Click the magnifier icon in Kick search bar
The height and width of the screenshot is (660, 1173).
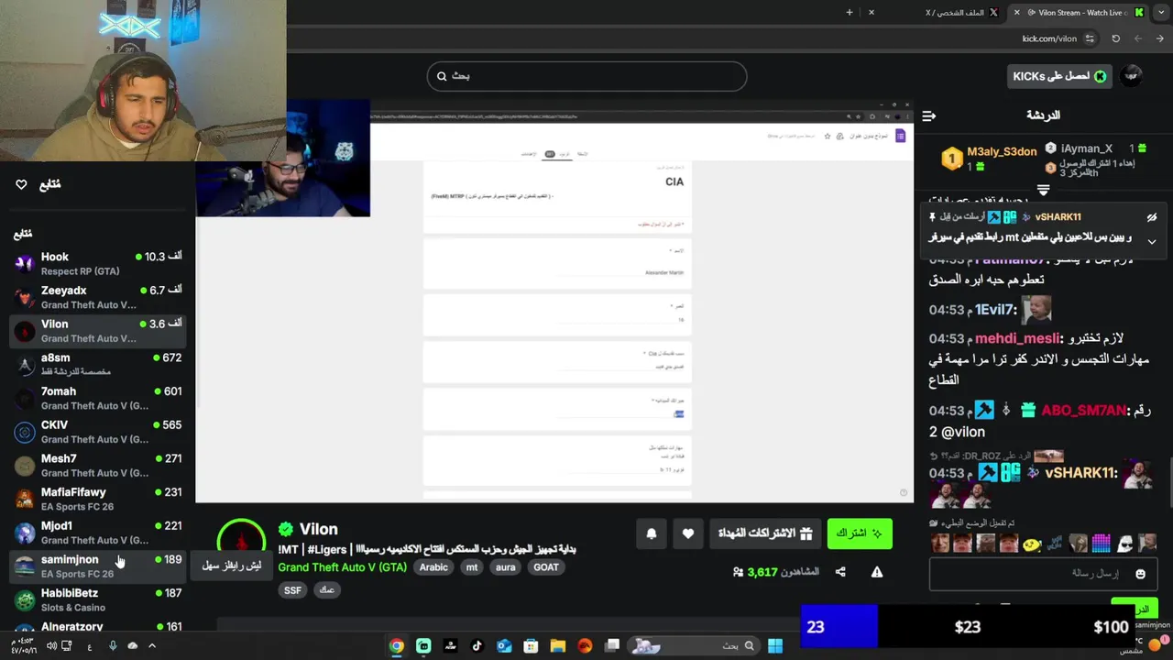[x=442, y=76]
